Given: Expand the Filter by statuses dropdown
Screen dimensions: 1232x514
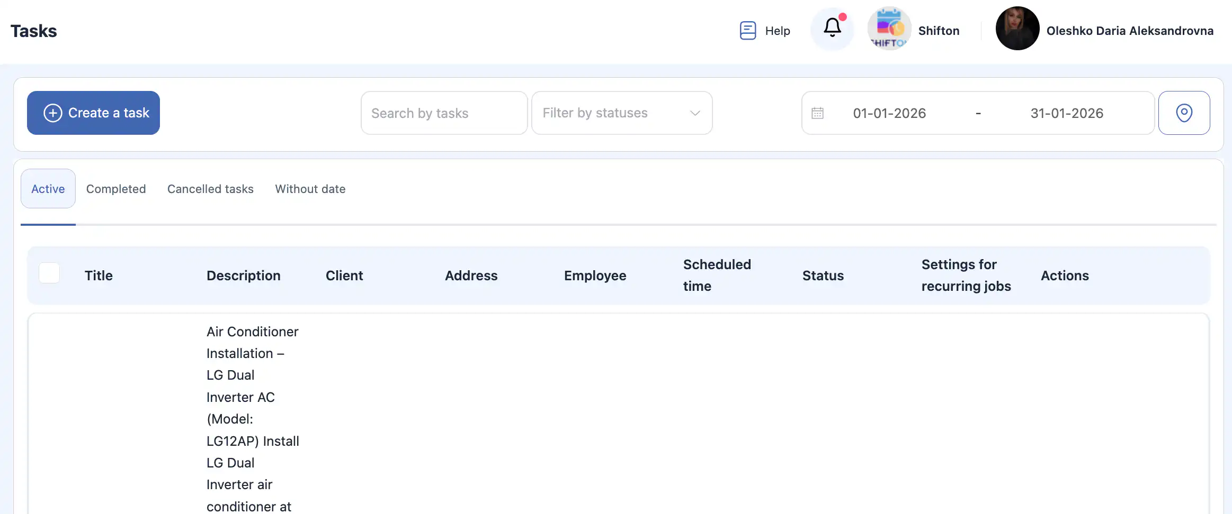Looking at the screenshot, I should pos(614,113).
